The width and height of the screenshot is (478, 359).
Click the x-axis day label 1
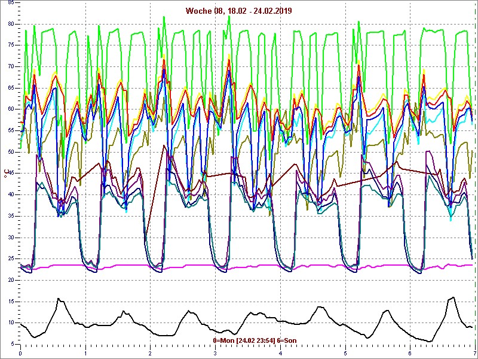point(85,354)
